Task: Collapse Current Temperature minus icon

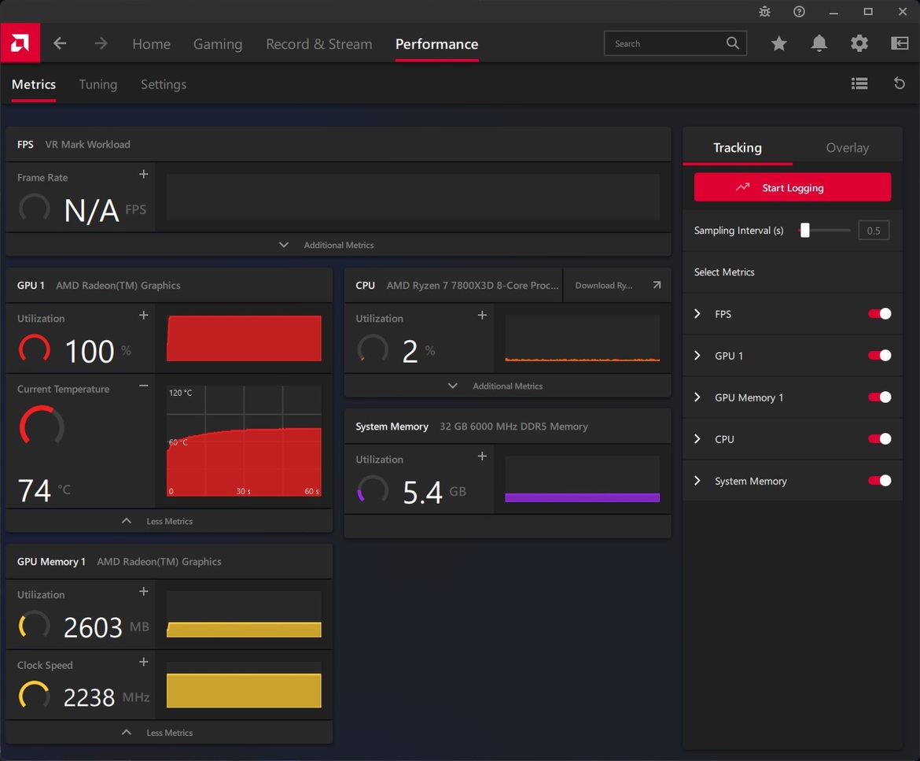Action: [x=144, y=386]
